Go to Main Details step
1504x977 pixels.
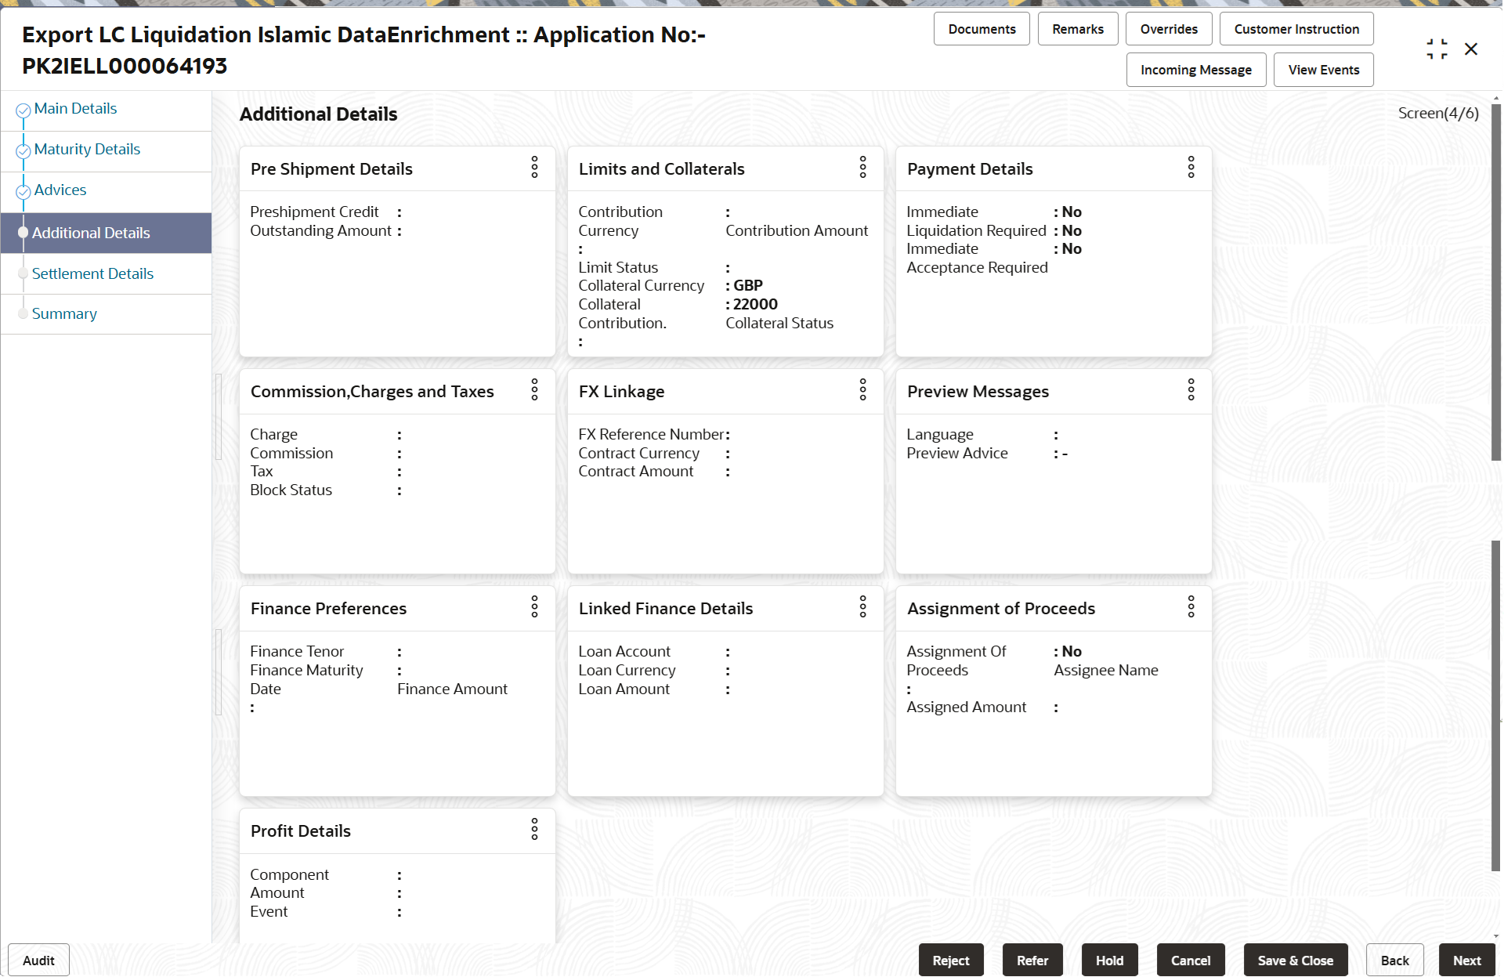[75, 109]
